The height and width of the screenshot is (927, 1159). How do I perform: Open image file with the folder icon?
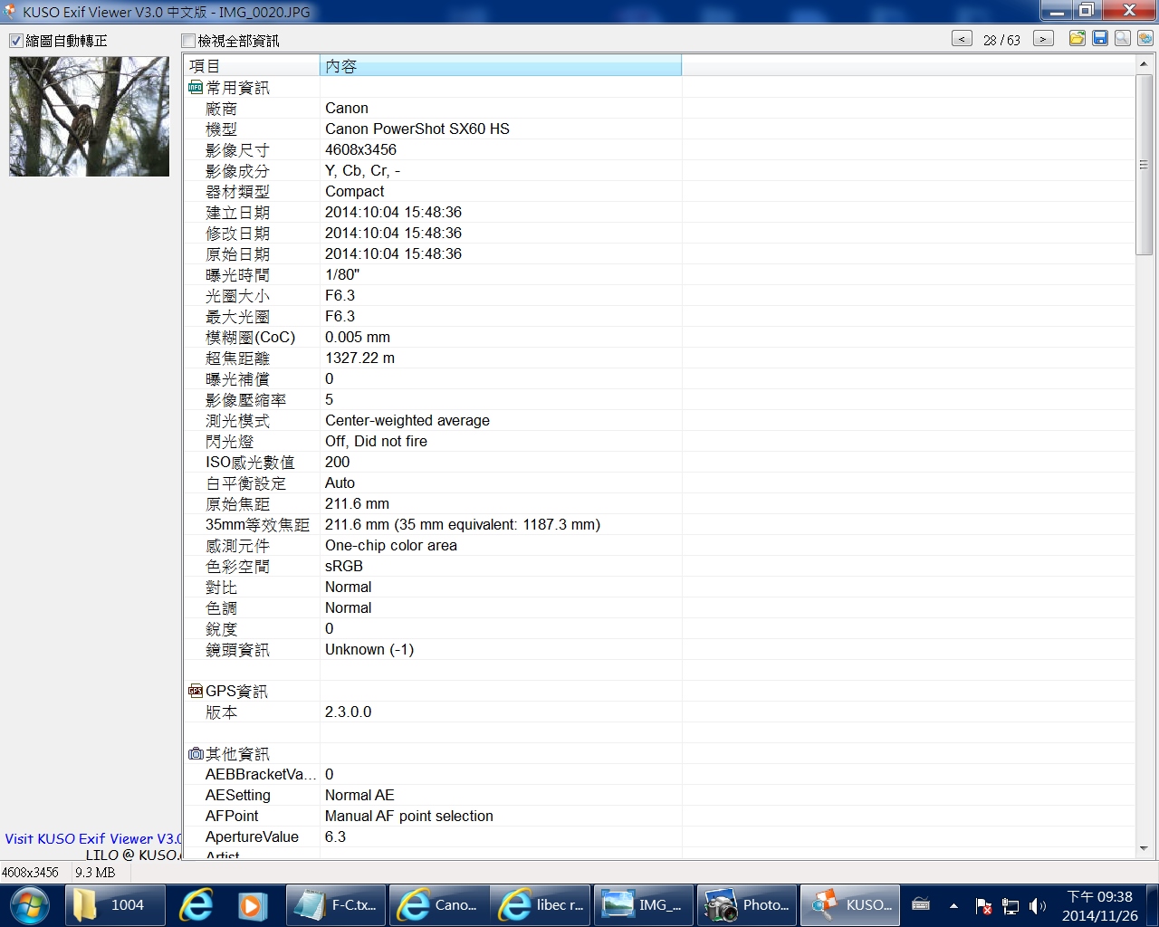[x=1078, y=38]
